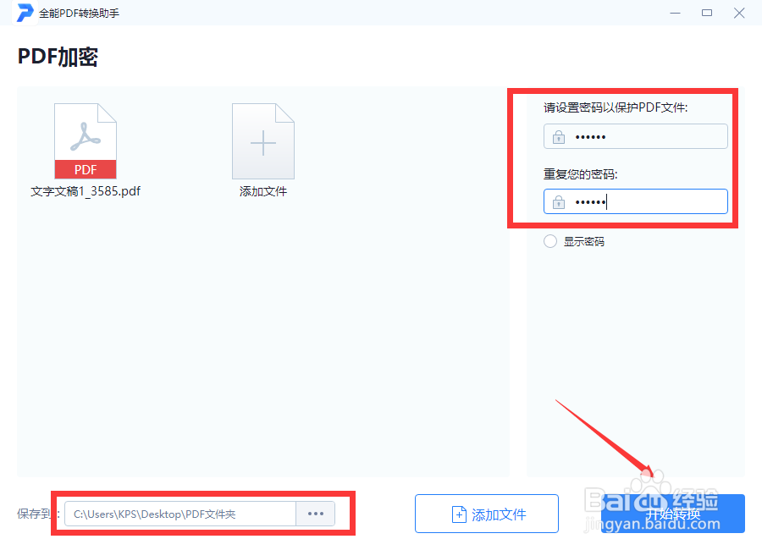Enable the 显示密码 option to show passwords
762x550 pixels.
[x=549, y=241]
